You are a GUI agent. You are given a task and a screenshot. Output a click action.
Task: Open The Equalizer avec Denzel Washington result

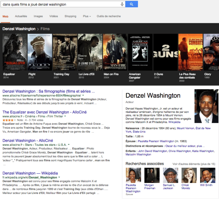pos(45,112)
